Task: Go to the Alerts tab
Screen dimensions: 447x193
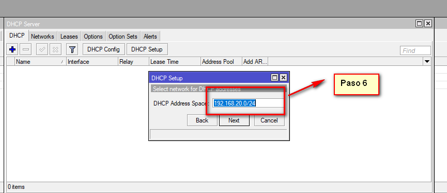Action: (150, 37)
